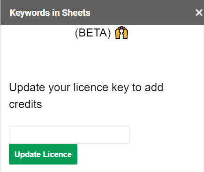
Task: Focus the licence key input field
Action: 69,135
